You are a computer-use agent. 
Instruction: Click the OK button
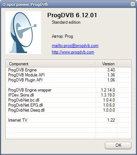(118, 145)
